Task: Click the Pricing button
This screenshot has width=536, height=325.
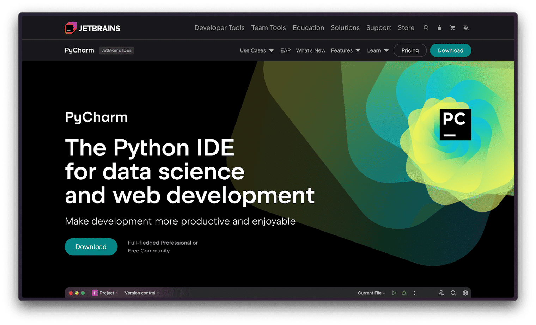Action: coord(410,50)
